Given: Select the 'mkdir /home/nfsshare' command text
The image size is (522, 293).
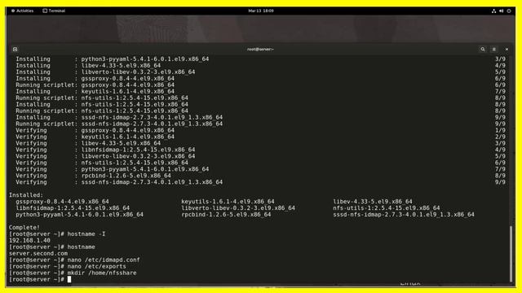Looking at the screenshot, I should [x=102, y=273].
